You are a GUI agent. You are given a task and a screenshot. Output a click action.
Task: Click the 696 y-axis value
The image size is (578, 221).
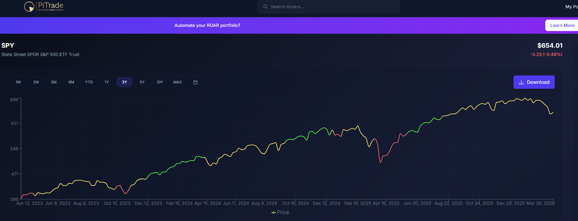click(14, 100)
